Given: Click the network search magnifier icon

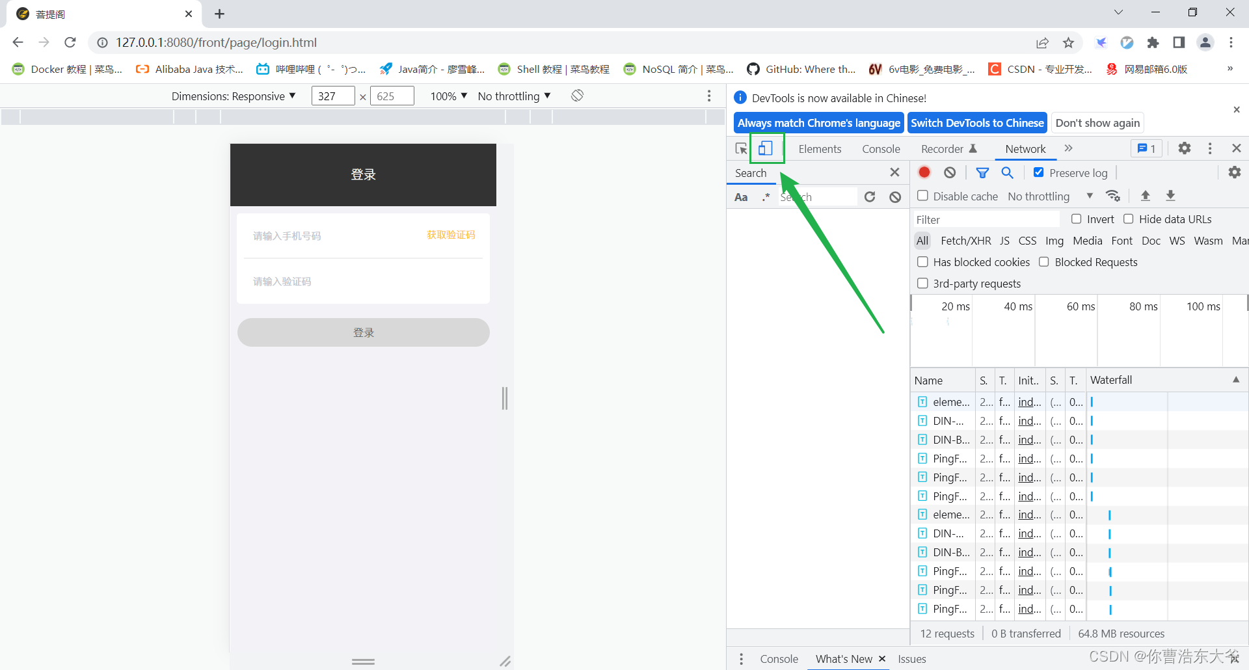Looking at the screenshot, I should click(x=1008, y=172).
